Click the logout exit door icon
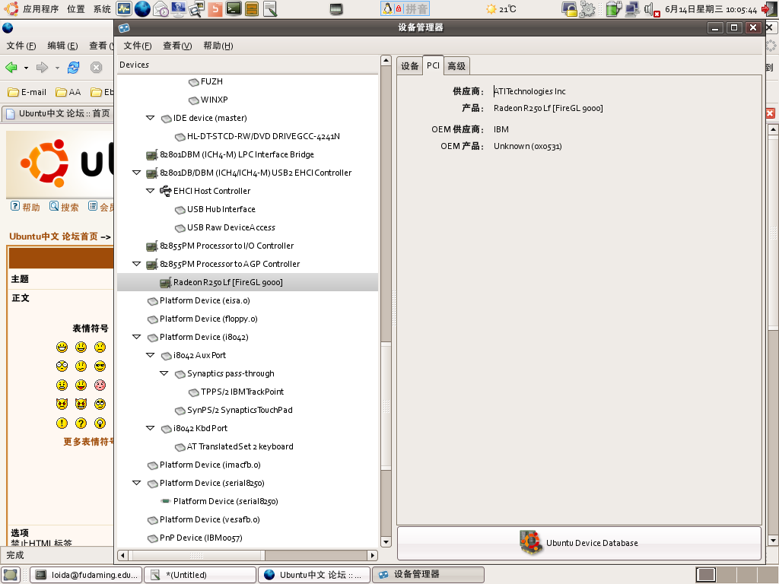The image size is (779, 584). tap(769, 9)
